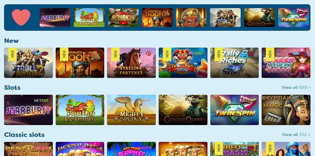Click View all 352 classic slots link

coord(296,135)
